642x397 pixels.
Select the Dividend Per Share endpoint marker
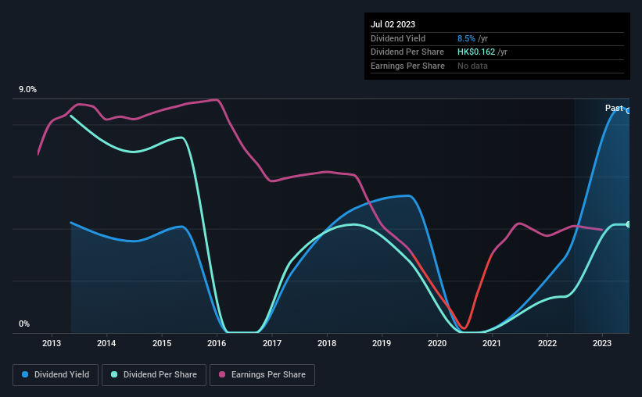[x=629, y=225]
